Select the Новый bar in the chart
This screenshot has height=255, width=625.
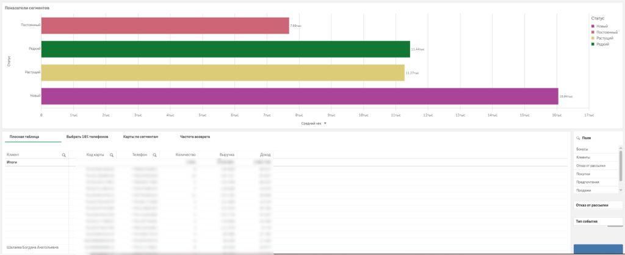point(299,96)
